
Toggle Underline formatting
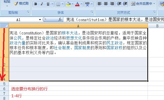[x=48, y=4]
